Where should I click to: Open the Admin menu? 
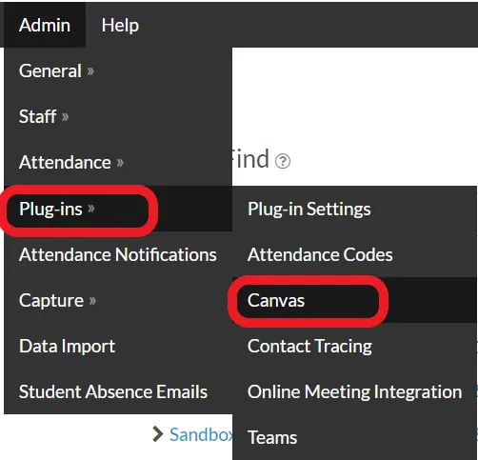click(x=45, y=25)
